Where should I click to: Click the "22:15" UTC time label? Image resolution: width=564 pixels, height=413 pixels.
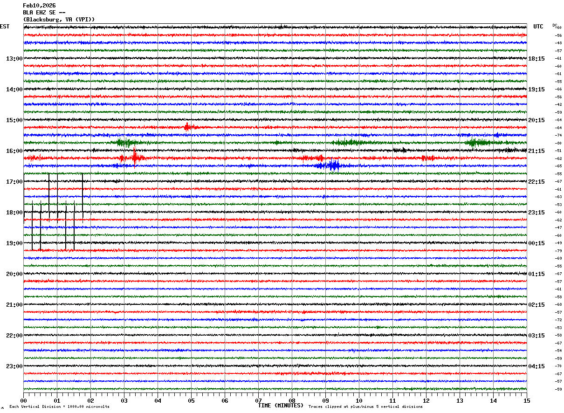[x=536, y=182]
